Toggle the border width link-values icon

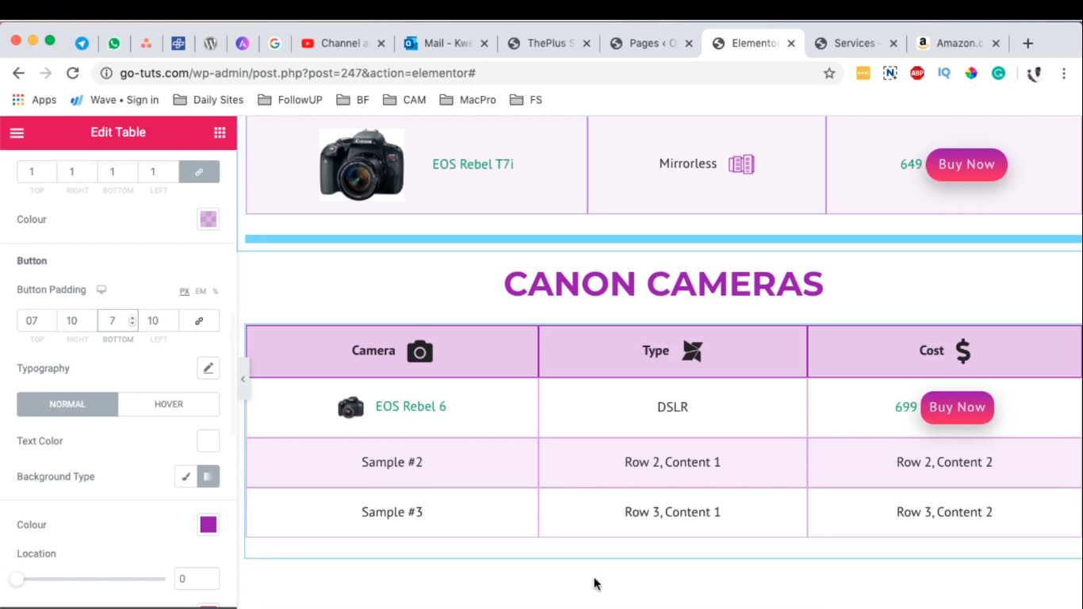click(x=199, y=172)
